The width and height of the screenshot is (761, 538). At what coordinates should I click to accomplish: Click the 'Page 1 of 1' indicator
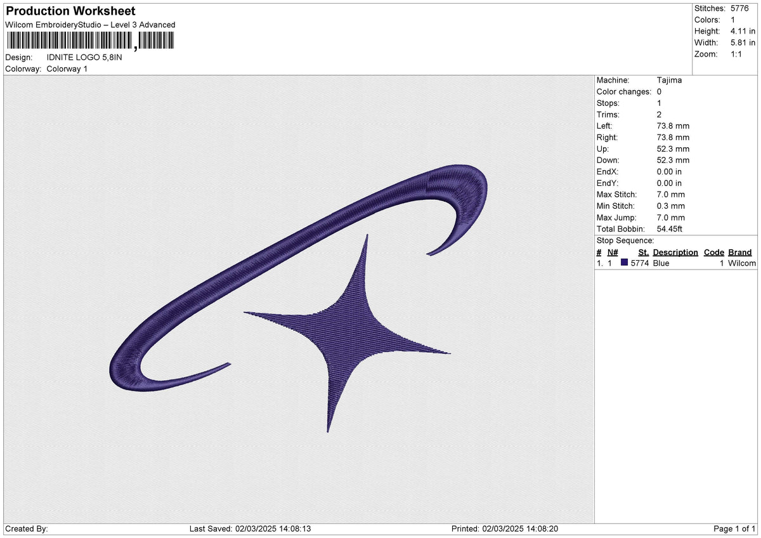coord(734,529)
